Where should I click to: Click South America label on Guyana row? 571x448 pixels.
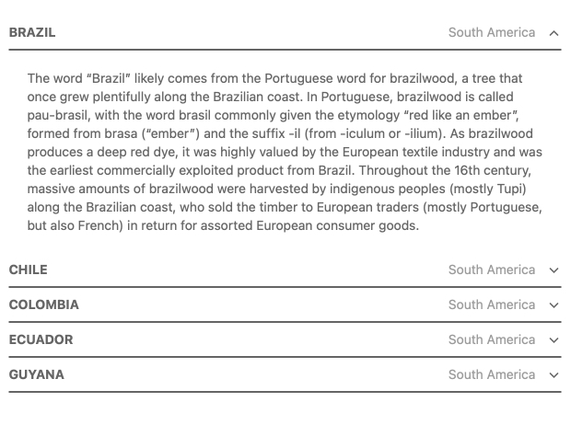[x=492, y=374]
